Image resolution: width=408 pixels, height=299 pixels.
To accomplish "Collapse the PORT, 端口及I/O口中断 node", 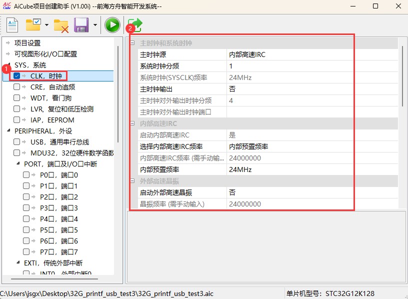I will (18, 163).
